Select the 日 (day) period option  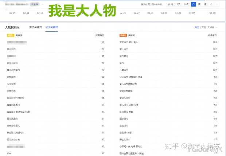tap(193, 4)
